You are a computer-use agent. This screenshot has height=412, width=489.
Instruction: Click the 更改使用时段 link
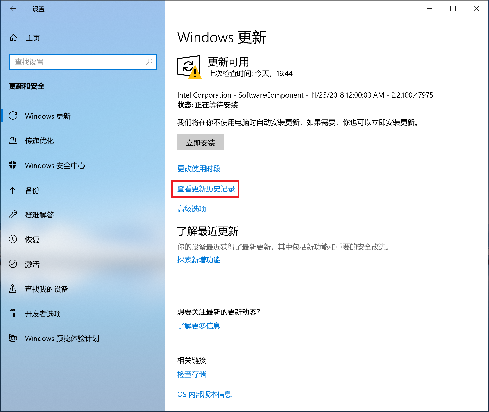click(199, 169)
